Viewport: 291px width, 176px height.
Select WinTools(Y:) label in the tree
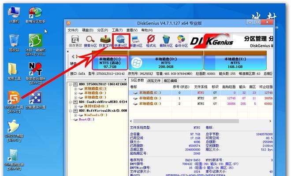click(x=96, y=115)
